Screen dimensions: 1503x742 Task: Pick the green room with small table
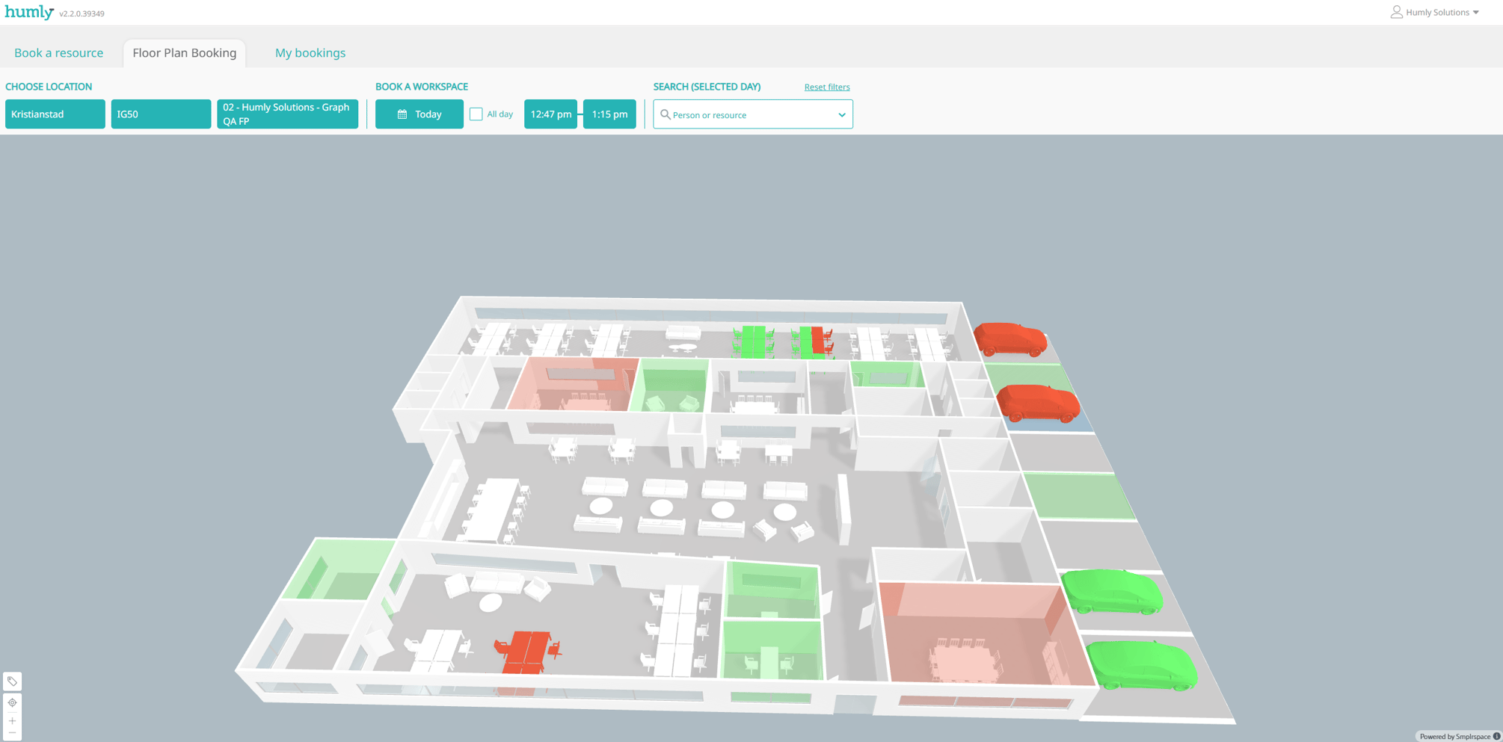pyautogui.click(x=772, y=652)
